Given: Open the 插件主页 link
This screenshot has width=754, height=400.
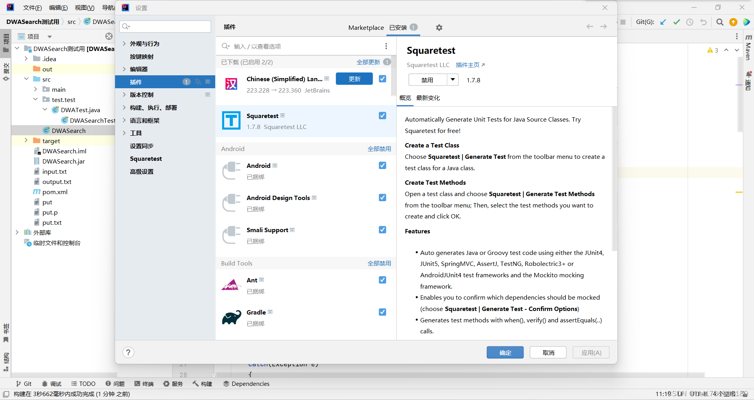Looking at the screenshot, I should coord(470,65).
